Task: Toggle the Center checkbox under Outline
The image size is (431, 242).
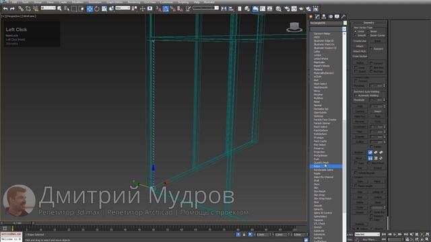Action: click(371, 147)
